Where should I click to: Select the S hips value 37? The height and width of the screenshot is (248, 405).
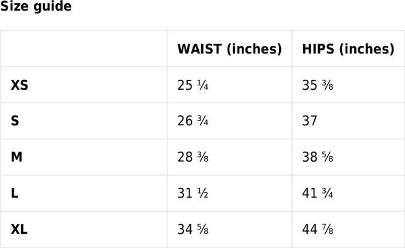[x=310, y=121]
